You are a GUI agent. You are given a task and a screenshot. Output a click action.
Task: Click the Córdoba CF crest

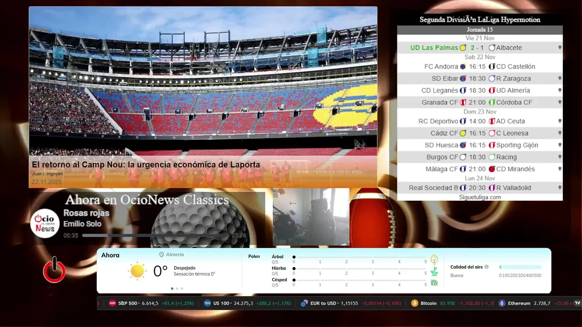492,102
